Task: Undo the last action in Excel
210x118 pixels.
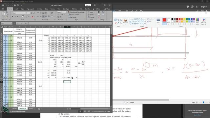Action: (6, 5)
